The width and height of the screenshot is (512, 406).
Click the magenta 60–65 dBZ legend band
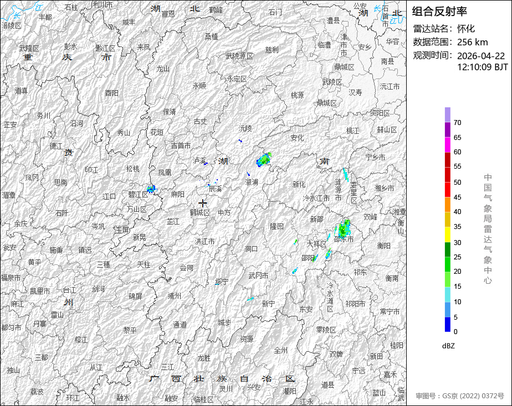[x=447, y=145]
